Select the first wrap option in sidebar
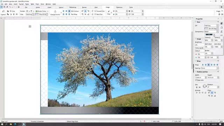Image resolution: width=224 pixels, height=126 pixels. 203,65
